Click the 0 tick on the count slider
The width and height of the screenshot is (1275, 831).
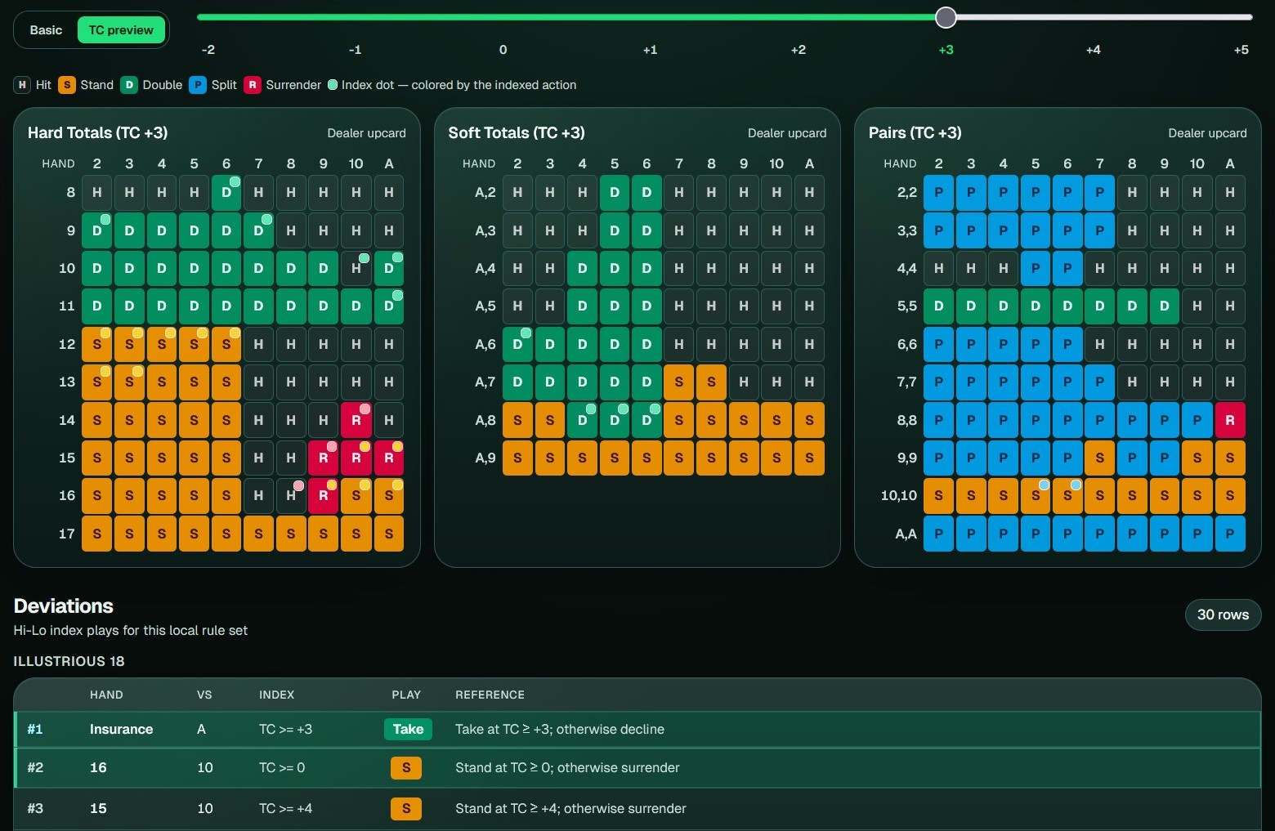click(503, 50)
